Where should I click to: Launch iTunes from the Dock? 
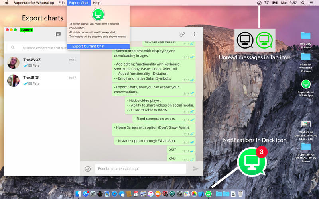(x=151, y=194)
